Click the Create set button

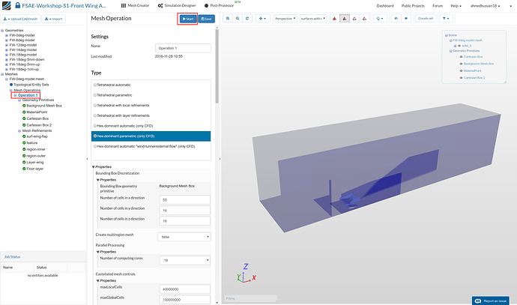coord(426,17)
